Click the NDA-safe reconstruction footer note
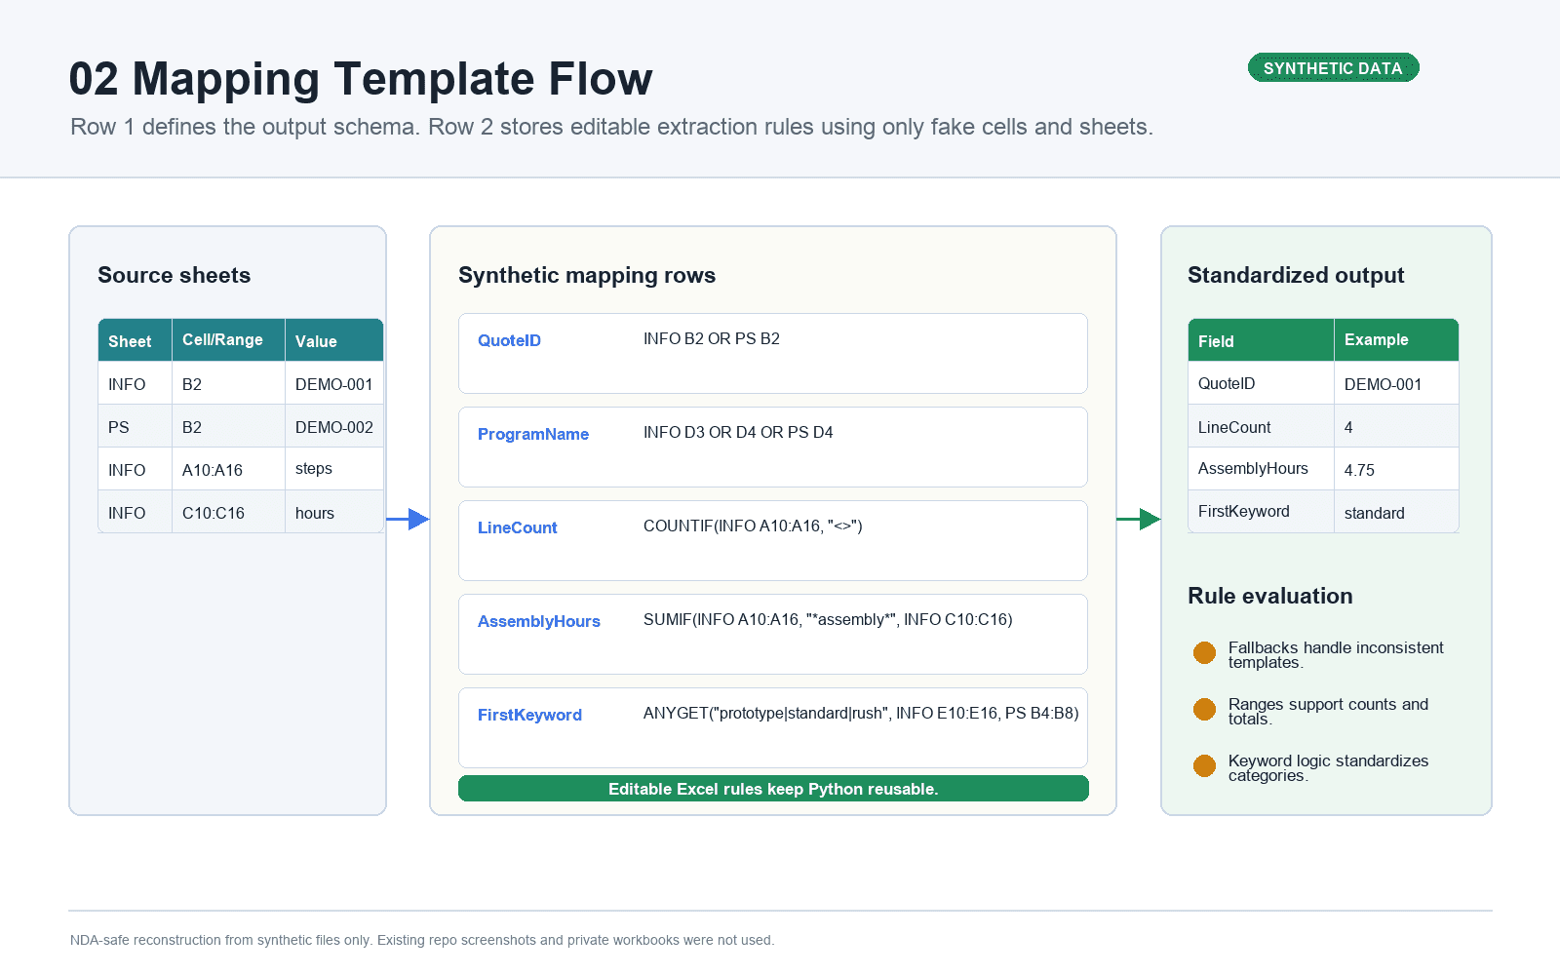This screenshot has height=975, width=1560. click(422, 940)
